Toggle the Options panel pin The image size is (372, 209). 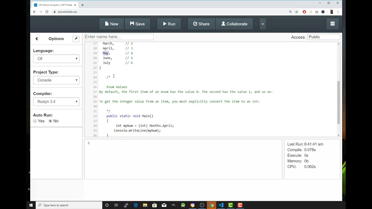click(x=76, y=39)
